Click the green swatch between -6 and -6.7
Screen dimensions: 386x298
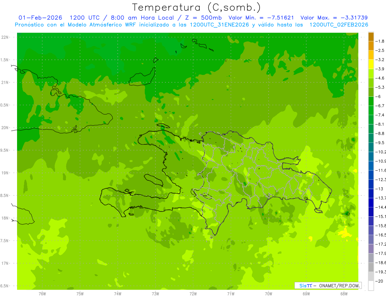coord(371,101)
